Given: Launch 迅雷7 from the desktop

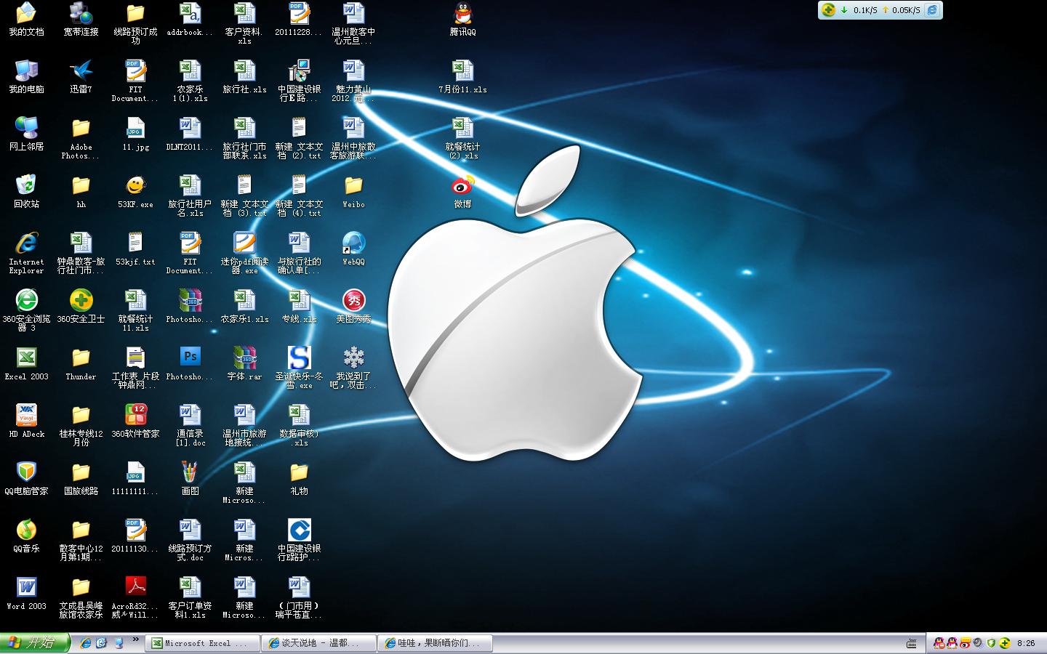Looking at the screenshot, I should coord(81,77).
